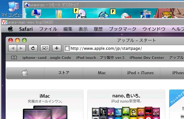Click Safari's forward arrow button
Screen dimensions: 184x119
coord(21,48)
